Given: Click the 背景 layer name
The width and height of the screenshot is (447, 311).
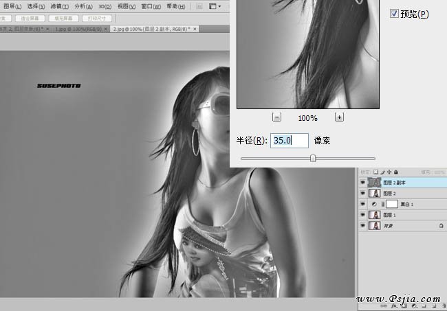Looking at the screenshot, I should tap(388, 226).
